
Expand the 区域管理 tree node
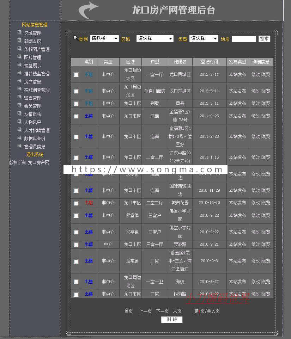coord(19,32)
